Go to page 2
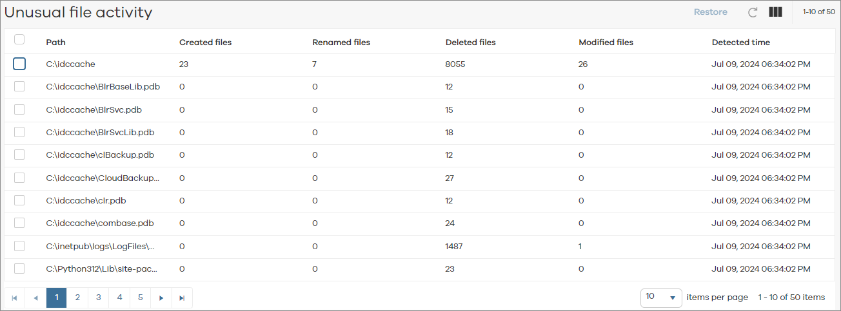The width and height of the screenshot is (841, 311). point(77,297)
